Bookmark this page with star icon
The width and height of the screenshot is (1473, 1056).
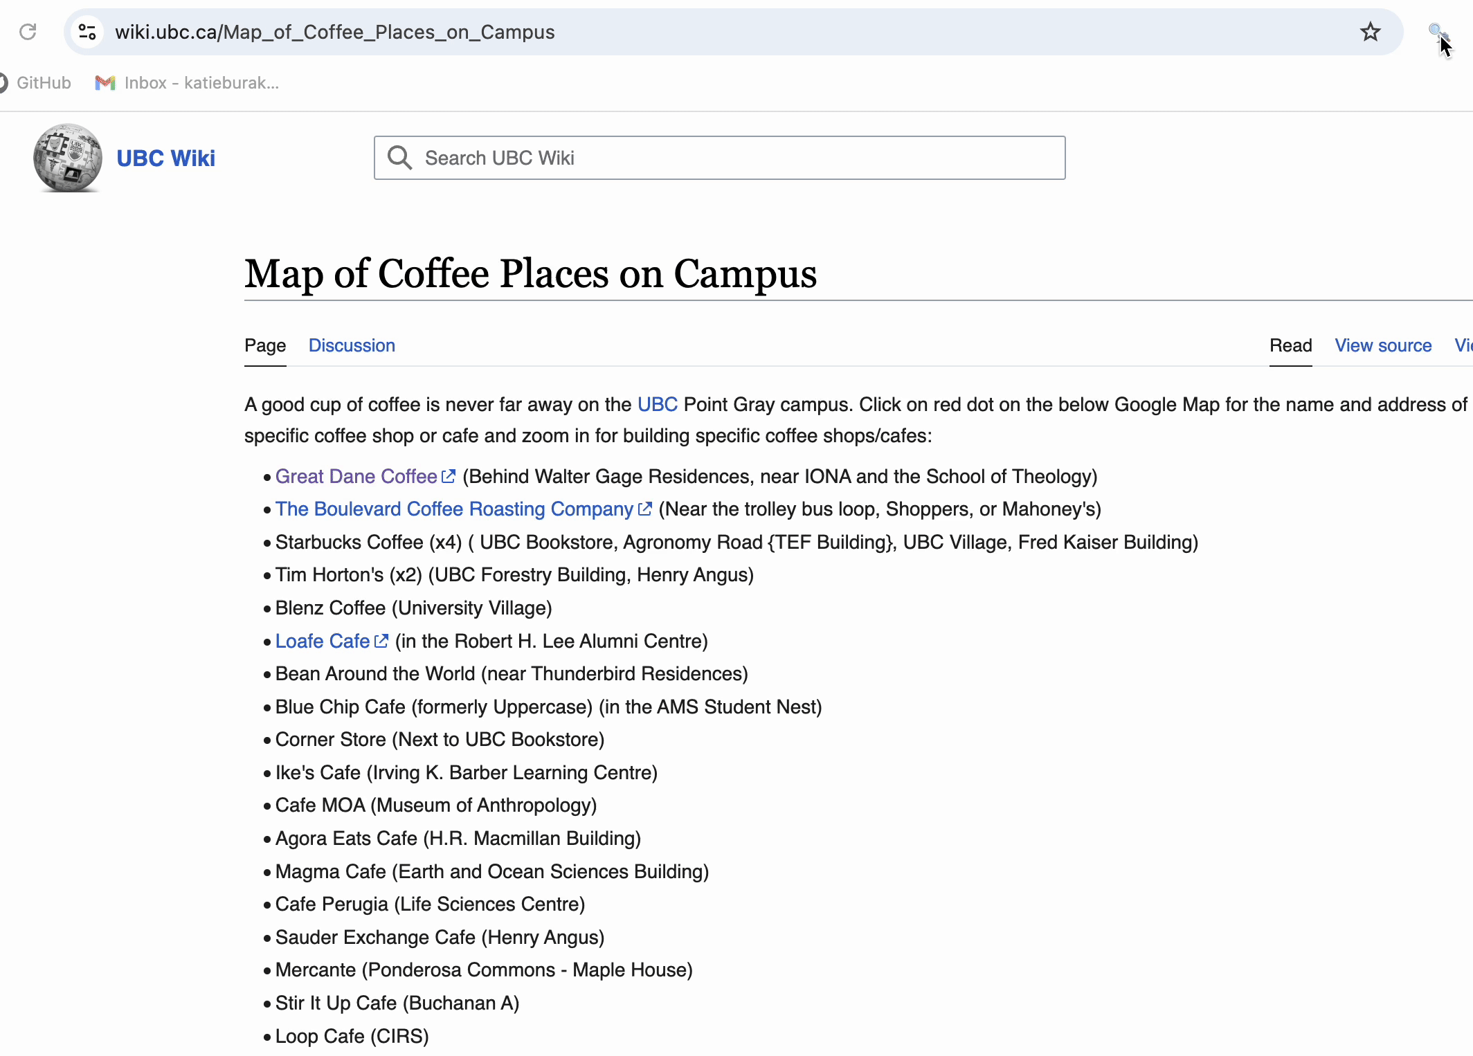[1370, 32]
